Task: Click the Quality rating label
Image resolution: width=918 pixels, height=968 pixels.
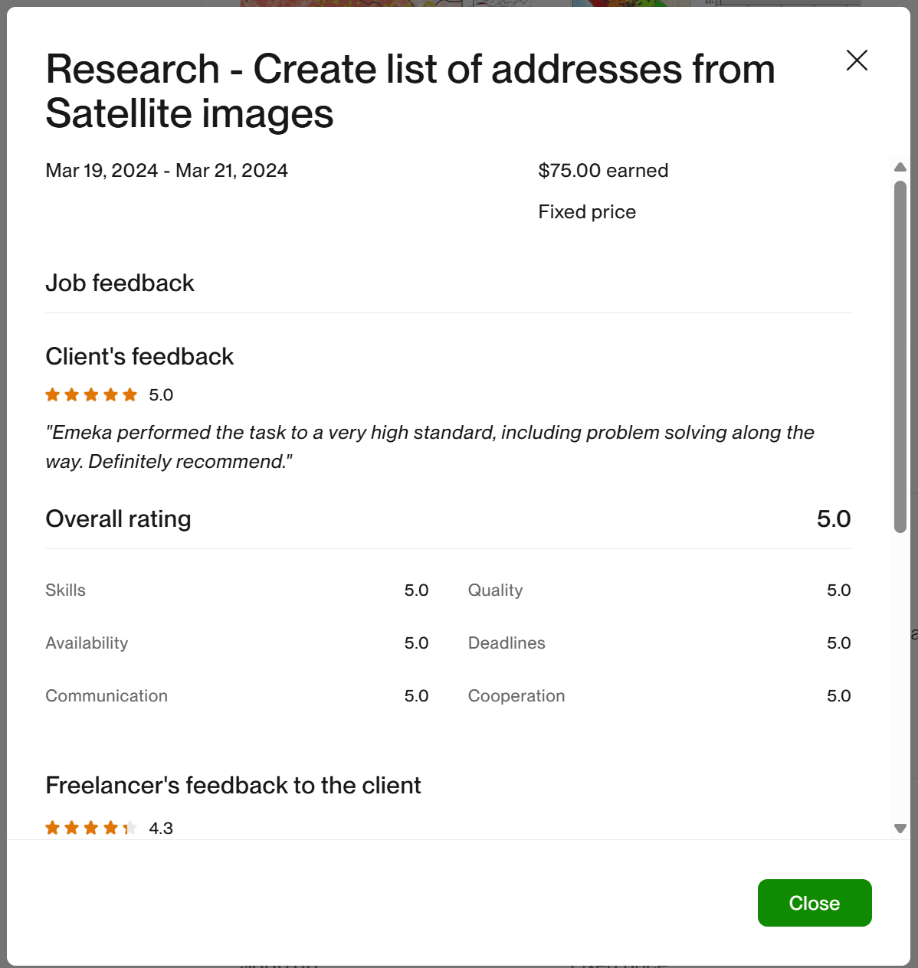Action: (496, 590)
